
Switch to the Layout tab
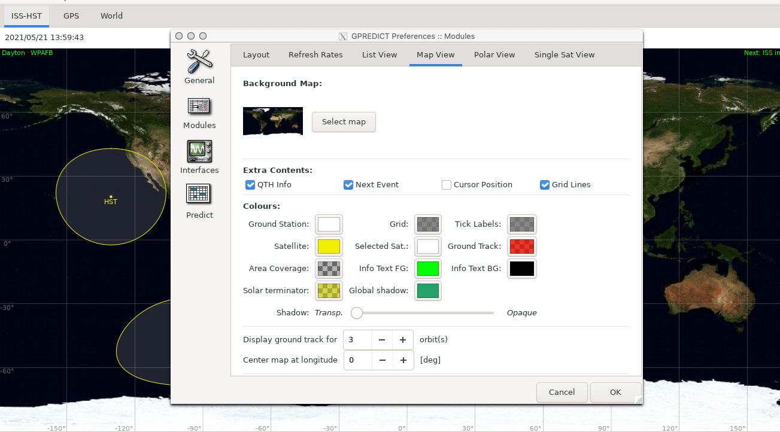click(x=256, y=54)
